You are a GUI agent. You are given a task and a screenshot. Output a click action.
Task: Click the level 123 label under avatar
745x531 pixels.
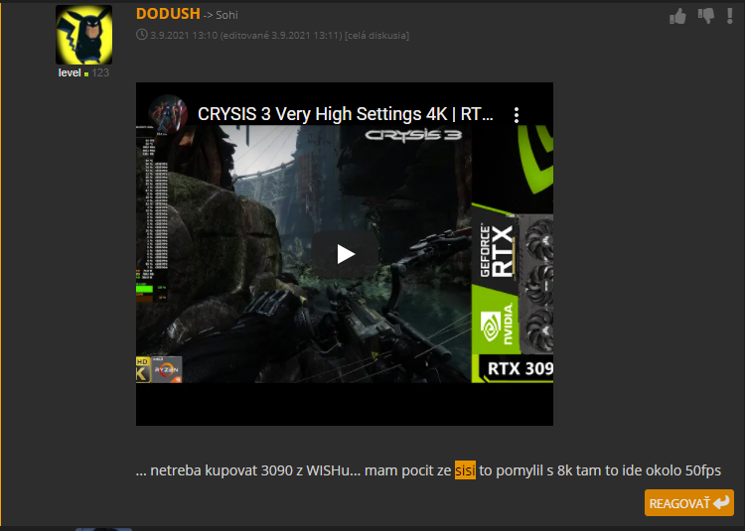[83, 73]
